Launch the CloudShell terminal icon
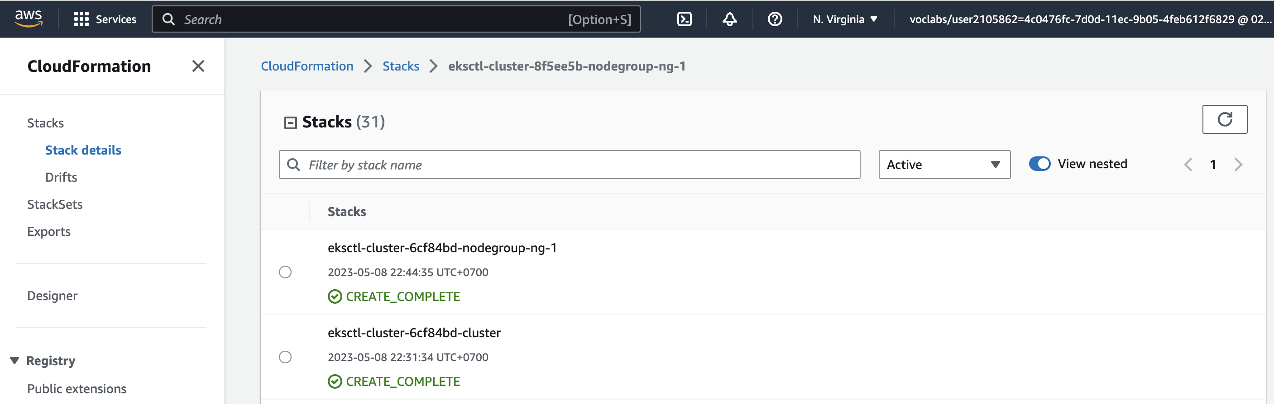Viewport: 1274px width, 404px height. point(684,19)
